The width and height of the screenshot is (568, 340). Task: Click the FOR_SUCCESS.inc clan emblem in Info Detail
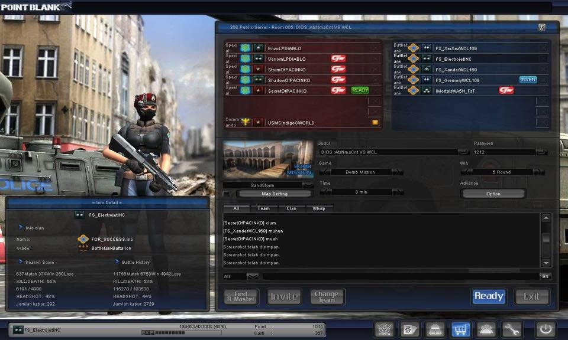click(83, 239)
